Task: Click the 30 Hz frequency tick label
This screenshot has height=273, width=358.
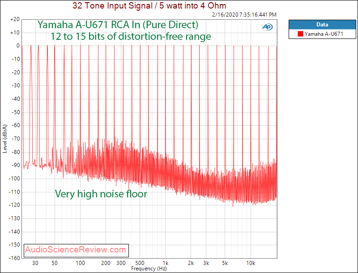Action: pyautogui.click(x=35, y=263)
